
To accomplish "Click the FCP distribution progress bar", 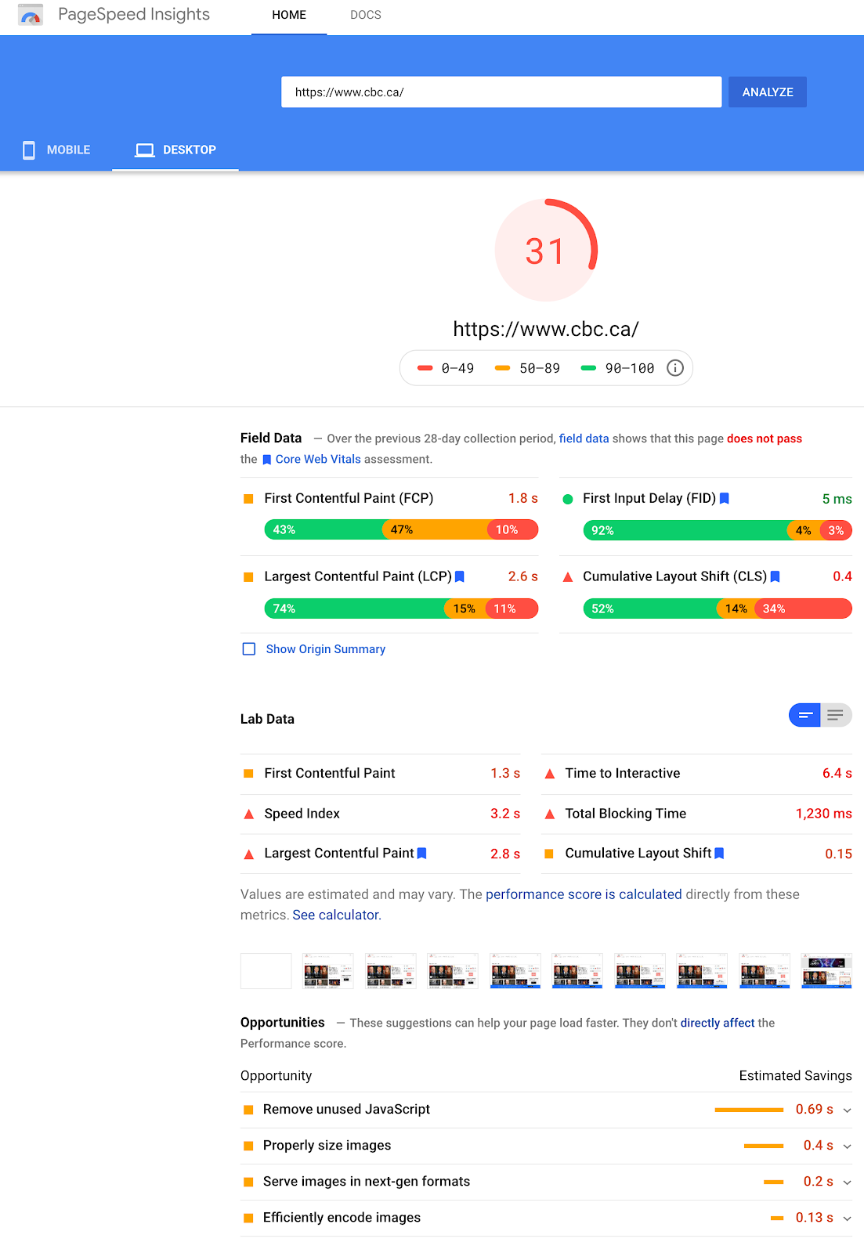I will [401, 530].
